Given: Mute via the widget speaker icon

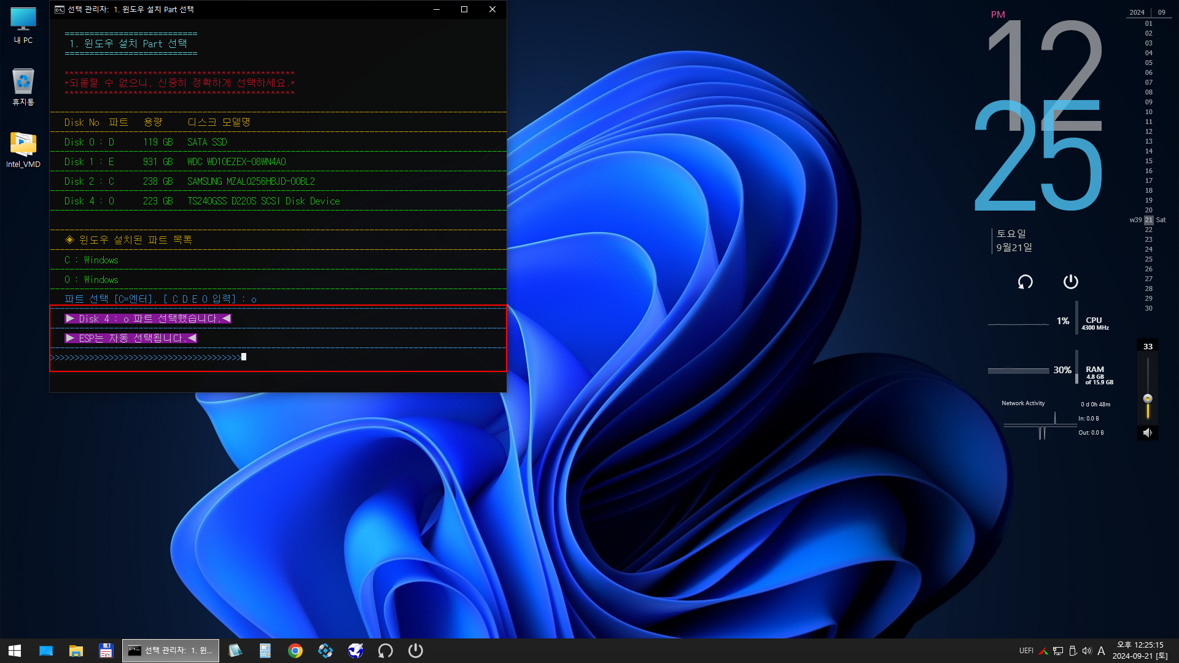Looking at the screenshot, I should click(1148, 433).
